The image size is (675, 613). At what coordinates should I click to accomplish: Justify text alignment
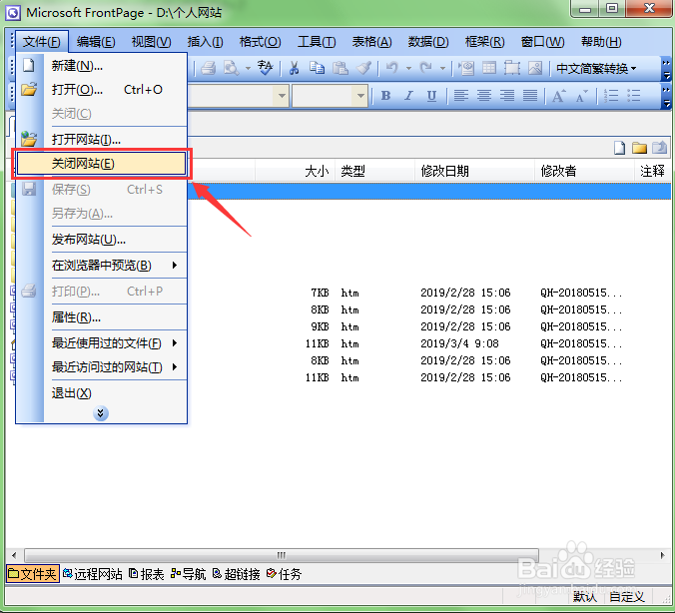[530, 96]
